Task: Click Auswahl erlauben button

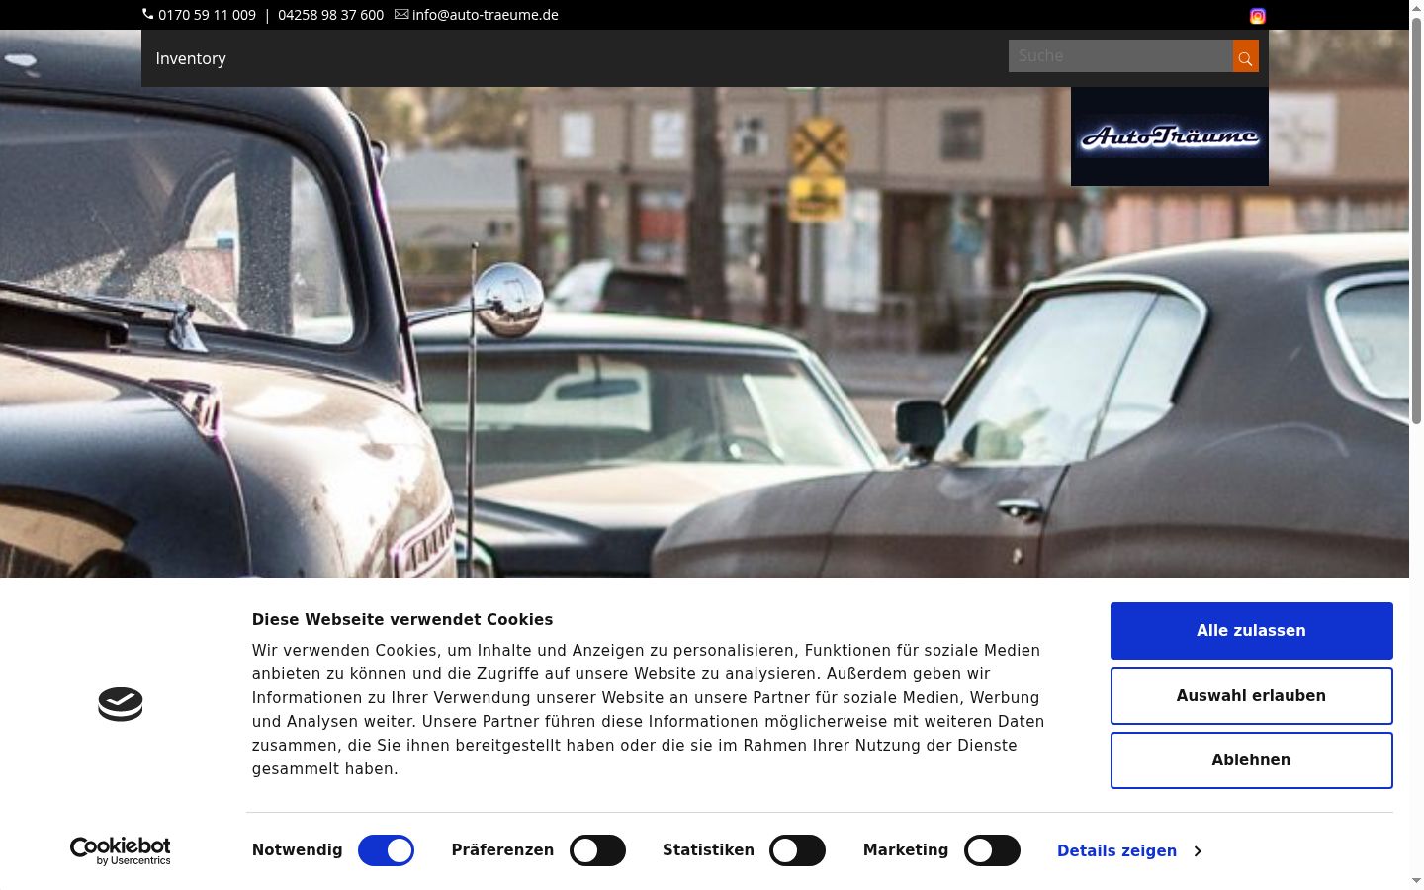Action: [x=1251, y=696]
